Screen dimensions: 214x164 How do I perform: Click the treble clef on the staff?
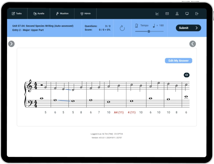30,86
